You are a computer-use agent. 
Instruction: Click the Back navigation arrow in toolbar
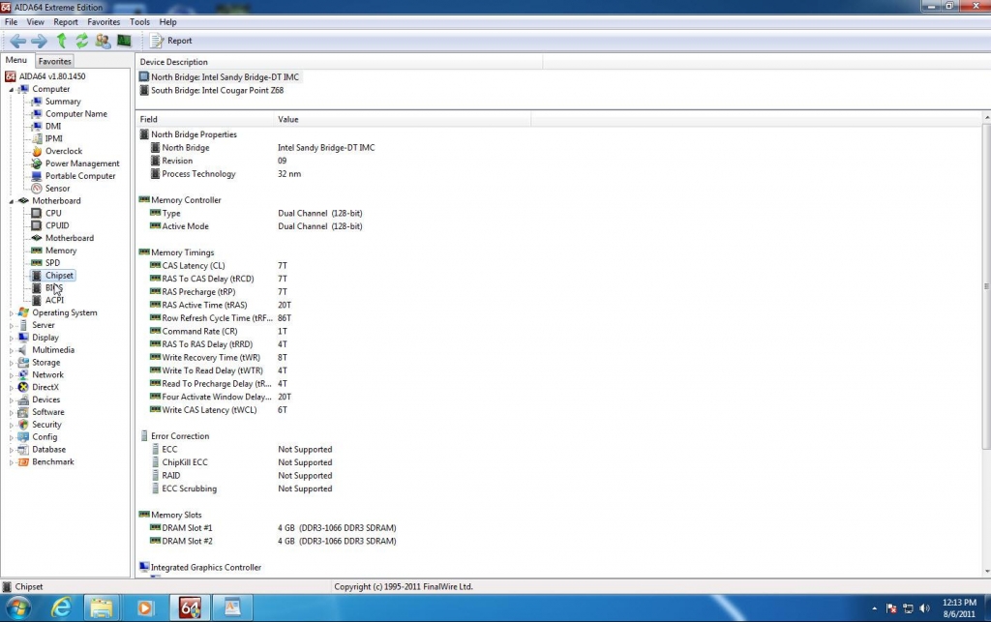(x=17, y=41)
